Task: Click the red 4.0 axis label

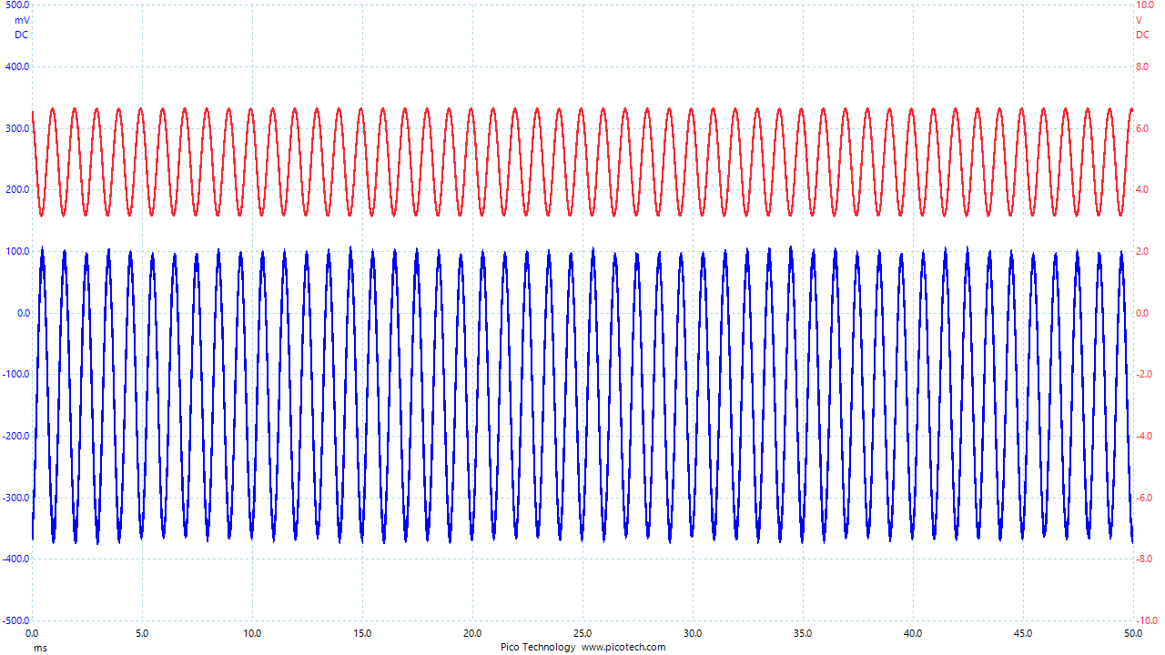Action: (1142, 189)
